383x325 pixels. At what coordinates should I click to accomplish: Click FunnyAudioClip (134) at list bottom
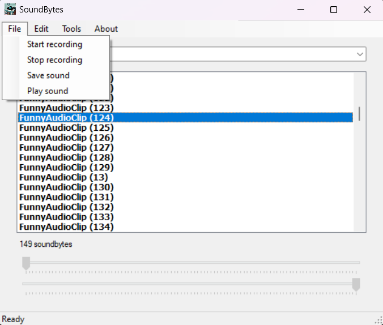[66, 227]
